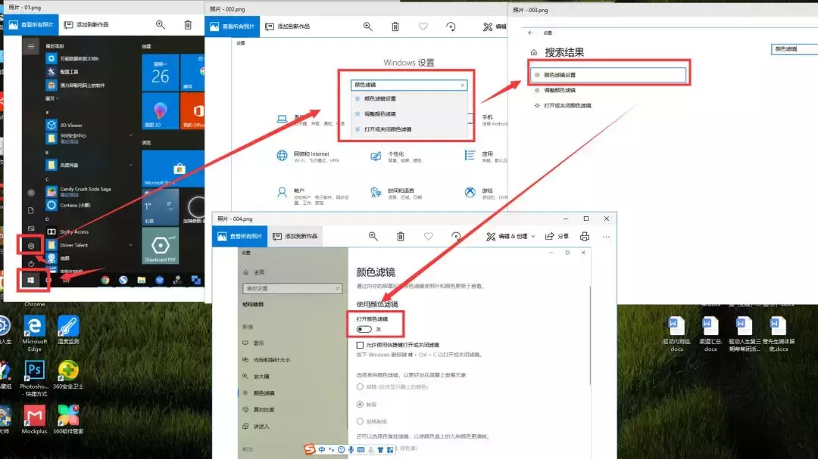
Task: Click the rotate icon in 004.png viewer
Action: [456, 237]
